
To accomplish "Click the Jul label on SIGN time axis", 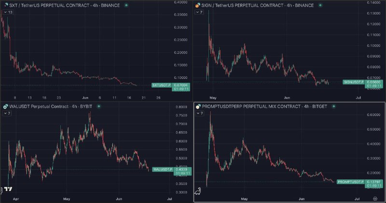I will pyautogui.click(x=358, y=98).
